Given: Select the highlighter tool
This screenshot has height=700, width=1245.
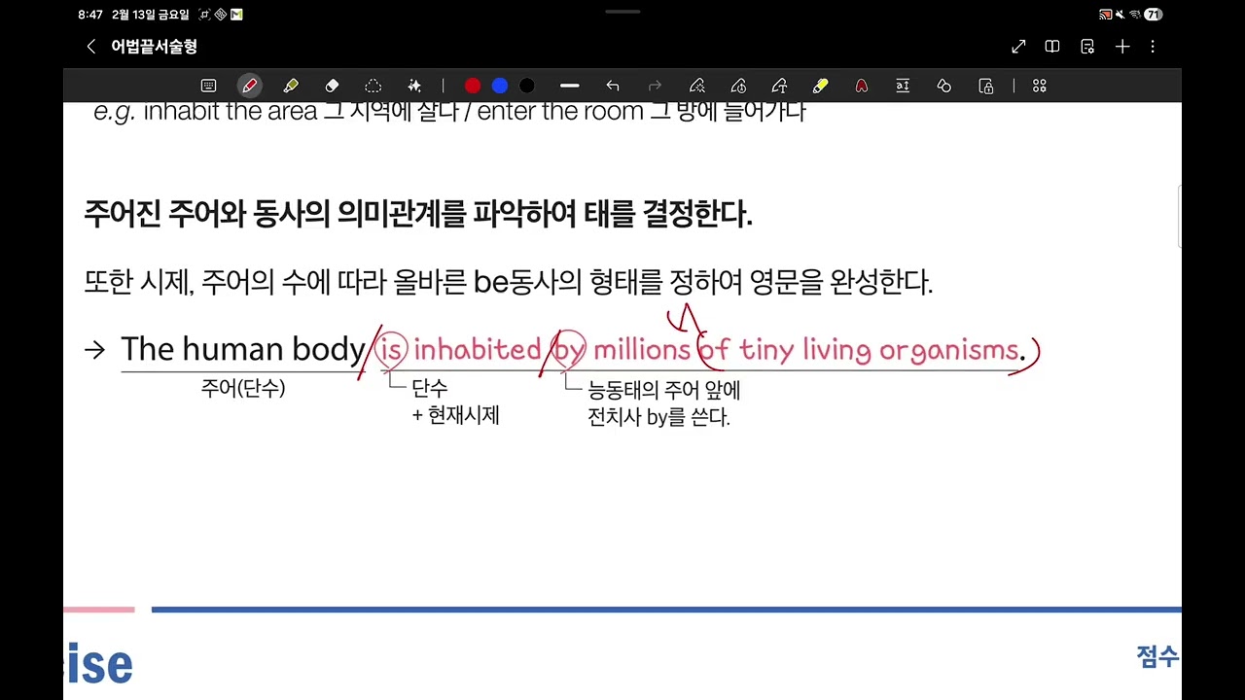Looking at the screenshot, I should click(x=291, y=86).
